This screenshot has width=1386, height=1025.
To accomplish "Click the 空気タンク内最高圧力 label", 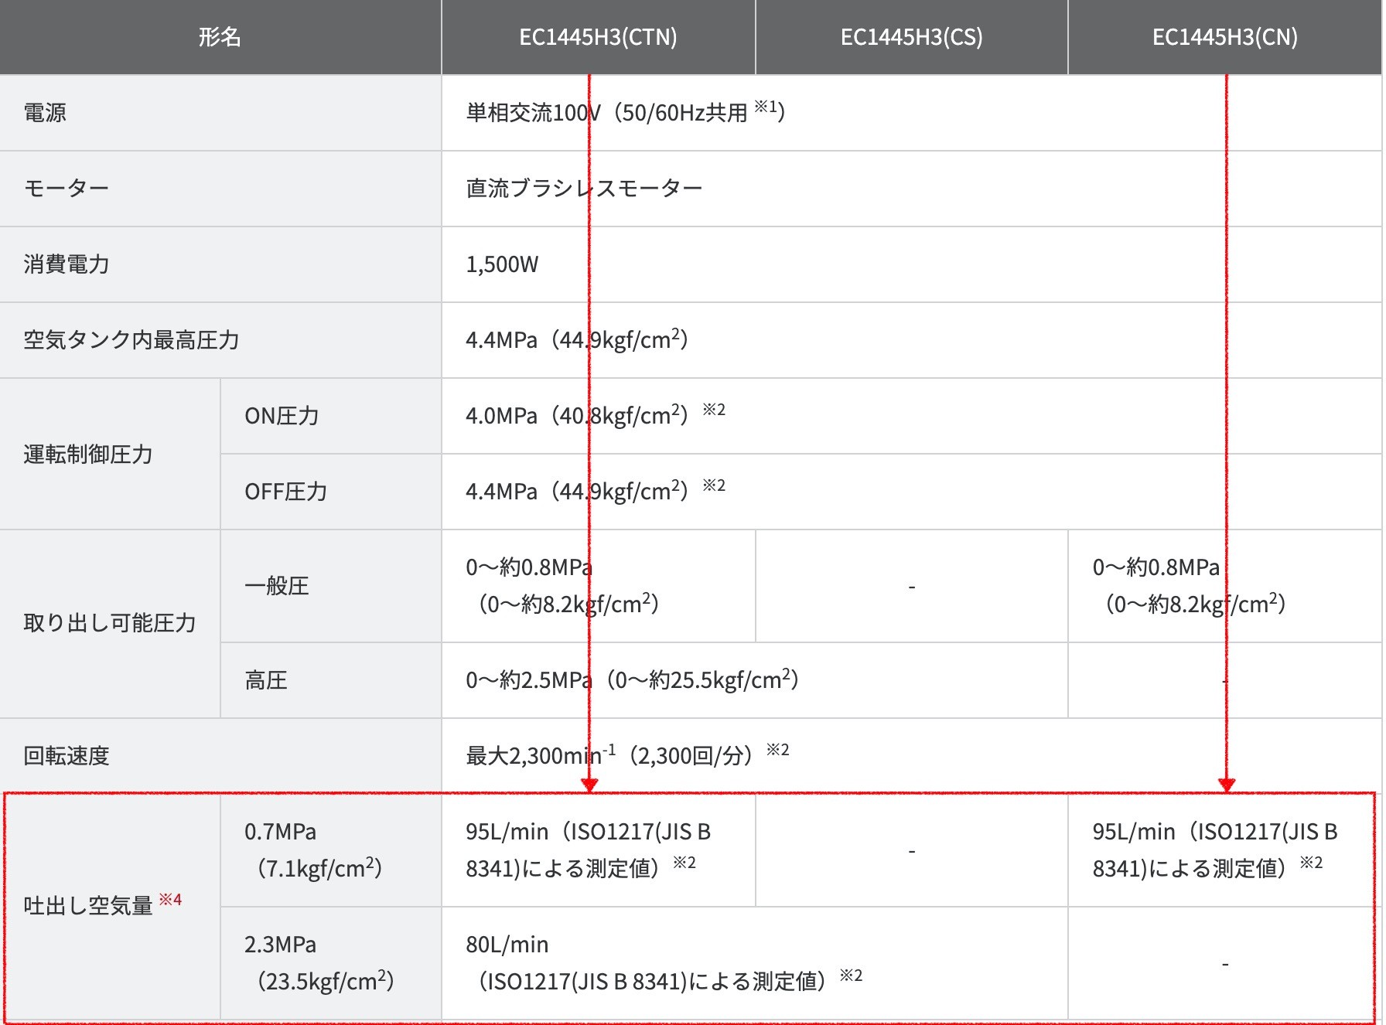I will pos(131,340).
